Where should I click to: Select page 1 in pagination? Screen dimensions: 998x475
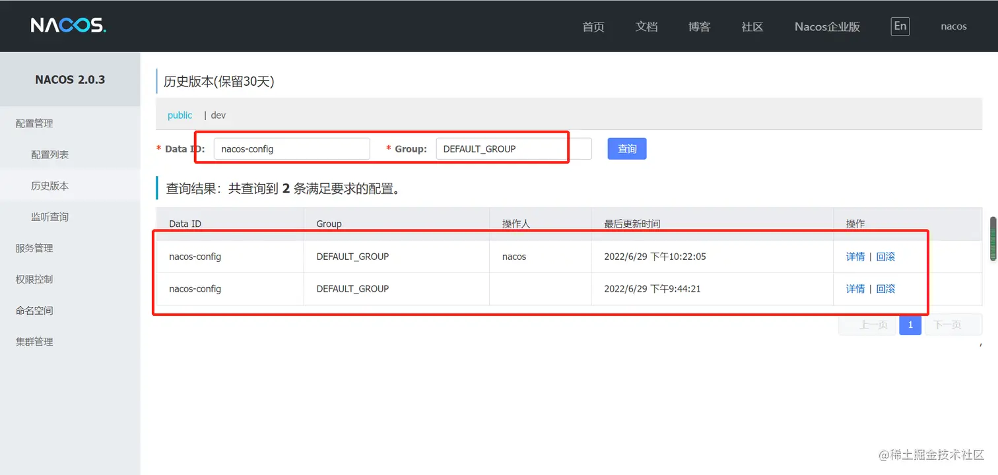tap(910, 325)
